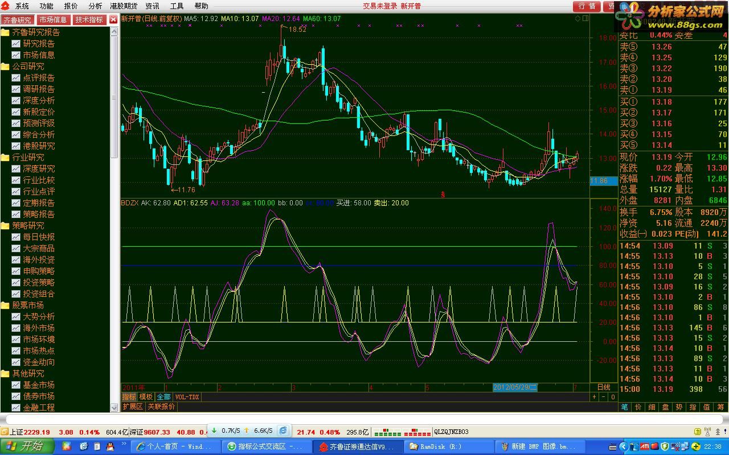The width and height of the screenshot is (729, 455).
Task: Select the 价 tab in quote panel
Action: click(x=638, y=407)
